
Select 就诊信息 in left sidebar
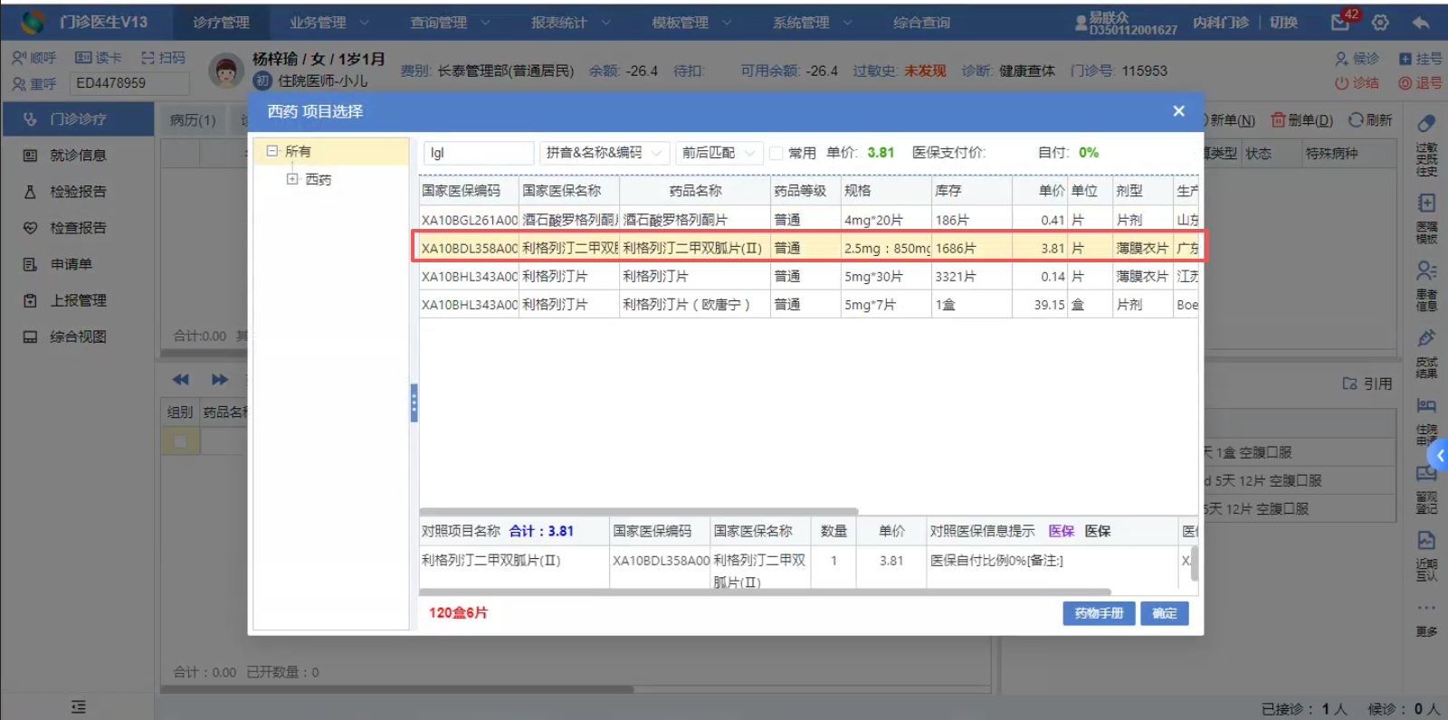click(78, 156)
